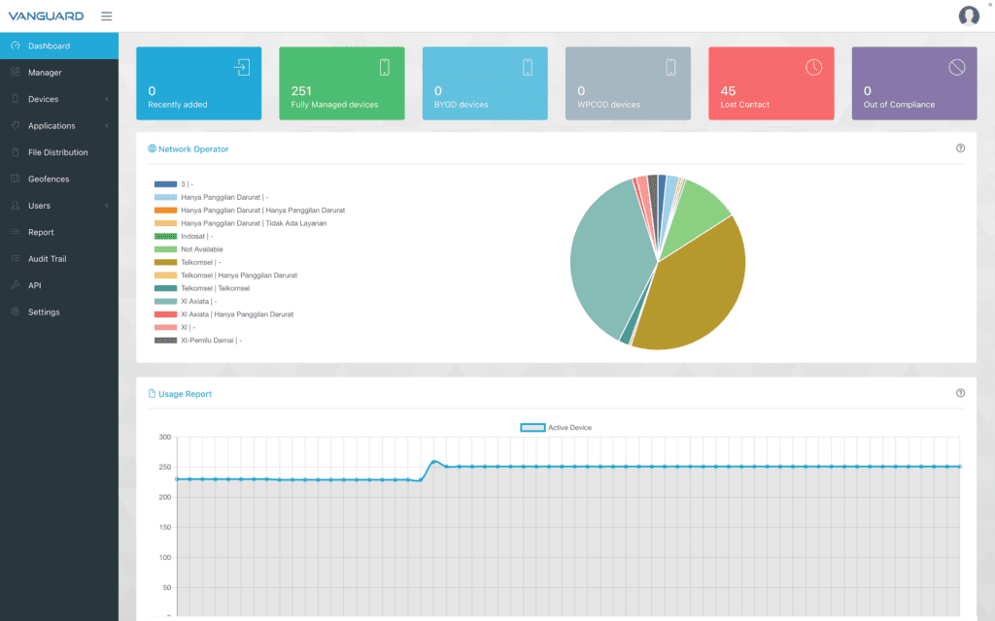
Task: Click the Lost Contact clock icon
Action: click(813, 67)
